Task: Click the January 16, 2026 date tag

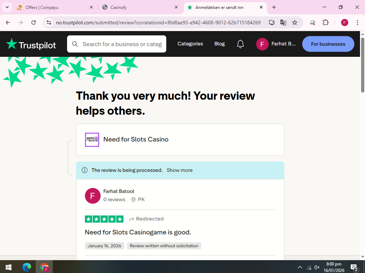Action: [104, 246]
